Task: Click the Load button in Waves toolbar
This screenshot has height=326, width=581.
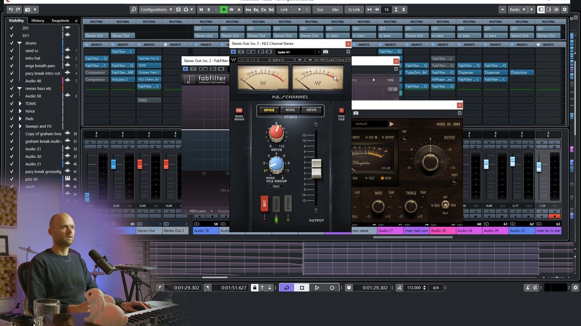Action: pyautogui.click(x=330, y=60)
